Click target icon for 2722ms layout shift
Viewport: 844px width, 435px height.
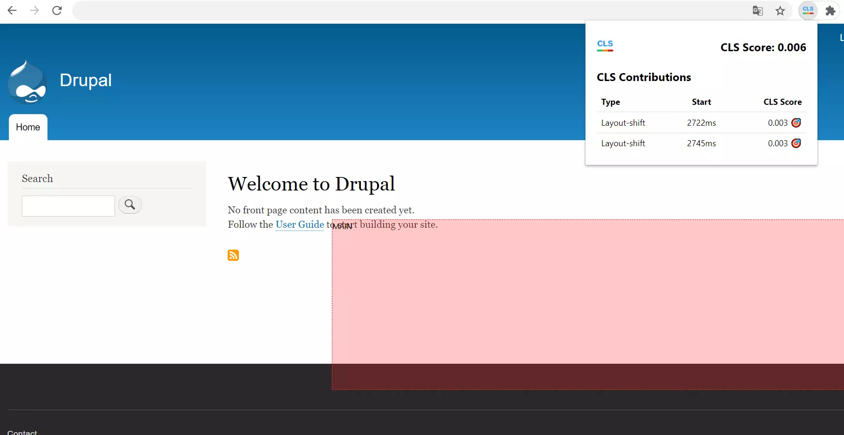(x=796, y=122)
